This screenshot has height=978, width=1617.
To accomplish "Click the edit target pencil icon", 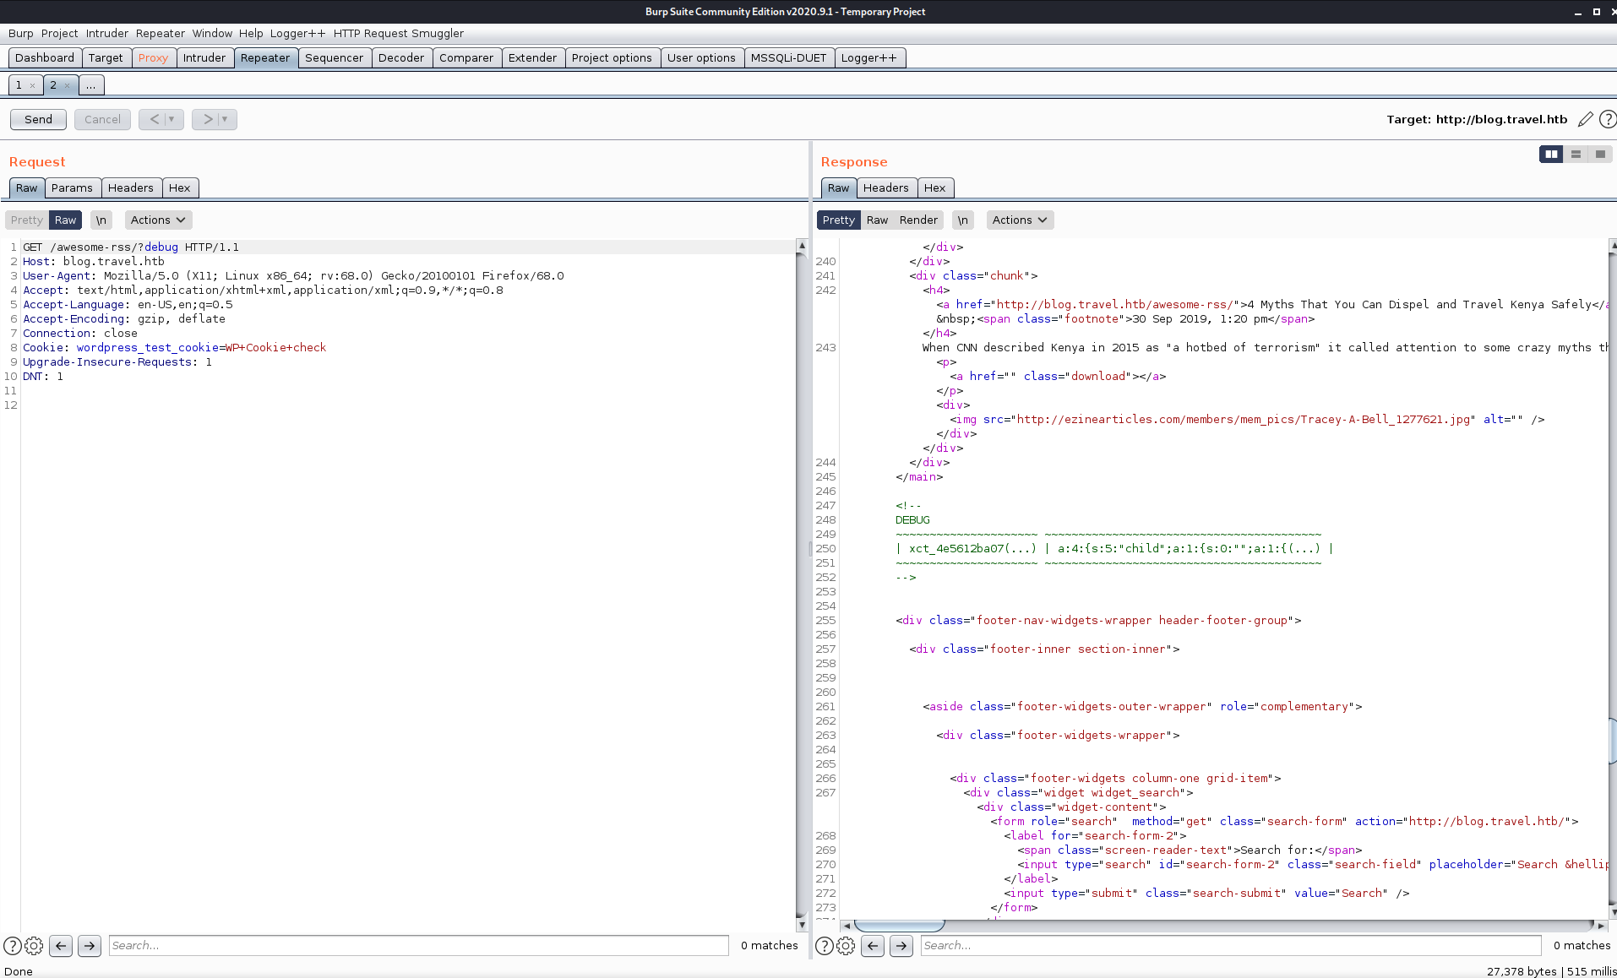I will [x=1585, y=119].
